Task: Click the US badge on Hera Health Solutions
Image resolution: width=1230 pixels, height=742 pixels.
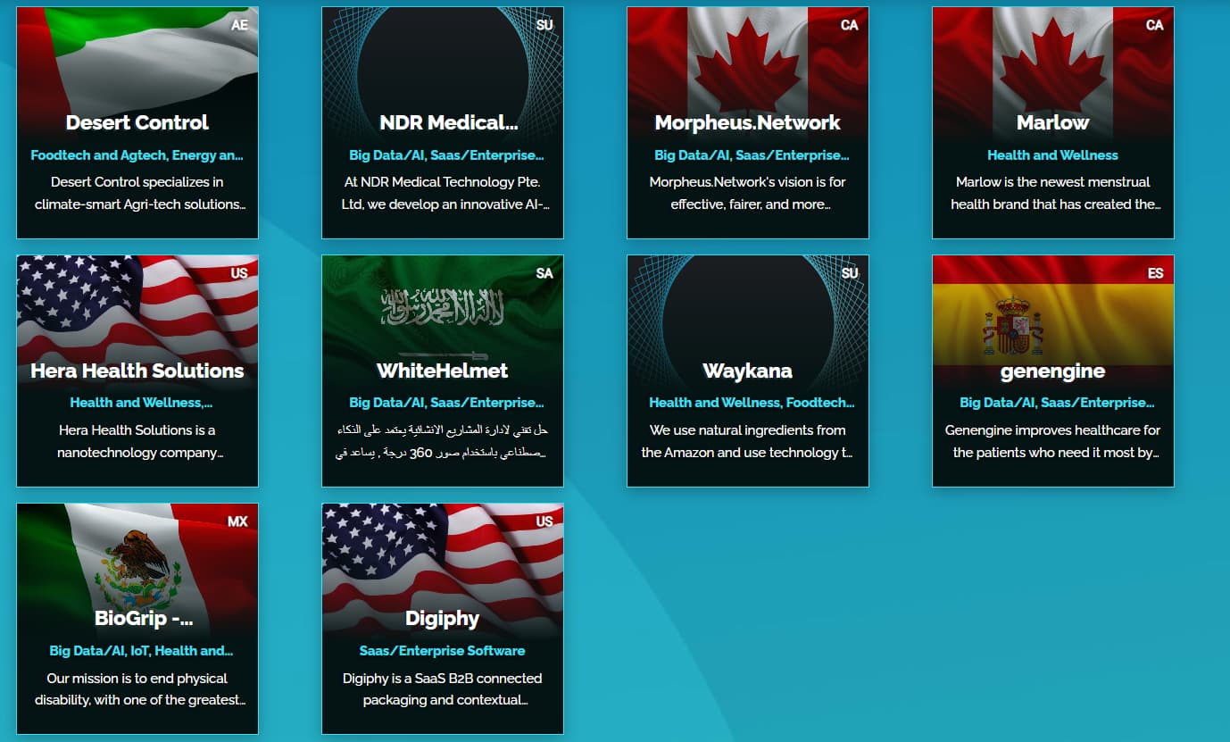Action: [x=239, y=273]
